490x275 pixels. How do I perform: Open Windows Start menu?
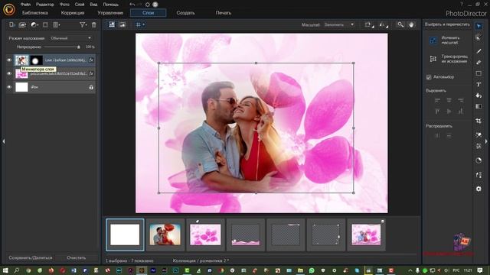(5, 270)
